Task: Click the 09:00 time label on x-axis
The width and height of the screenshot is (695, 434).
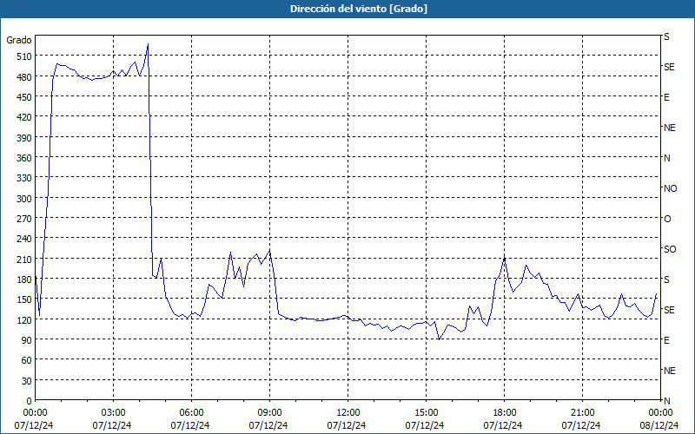Action: tap(270, 413)
